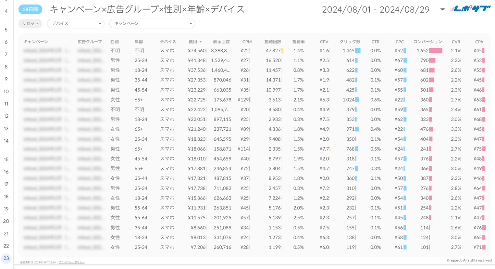The width and height of the screenshot is (495, 269).
Task: Click the レポサブ logo
Action: 470,9
